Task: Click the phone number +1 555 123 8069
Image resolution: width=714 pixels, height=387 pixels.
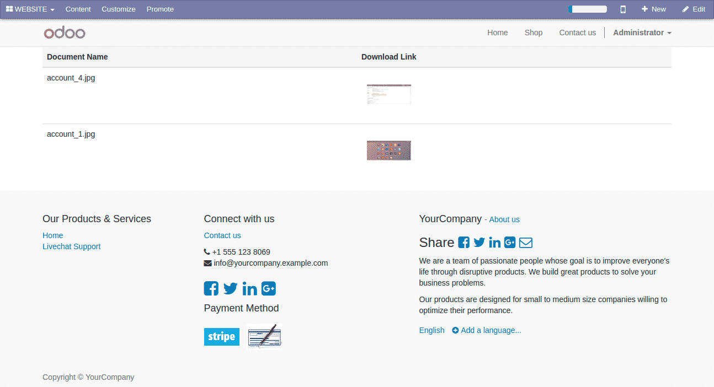Action: tap(241, 252)
